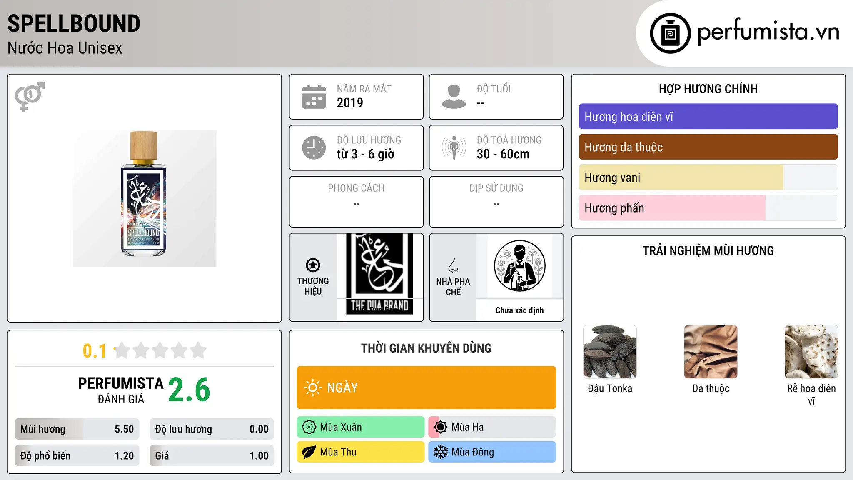Click the nose icon above Nhà pha chế
Image resolution: width=853 pixels, height=480 pixels.
(453, 265)
